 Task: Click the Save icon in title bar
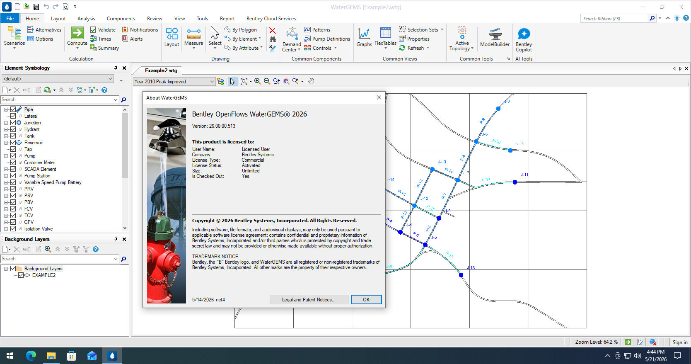[x=36, y=7]
